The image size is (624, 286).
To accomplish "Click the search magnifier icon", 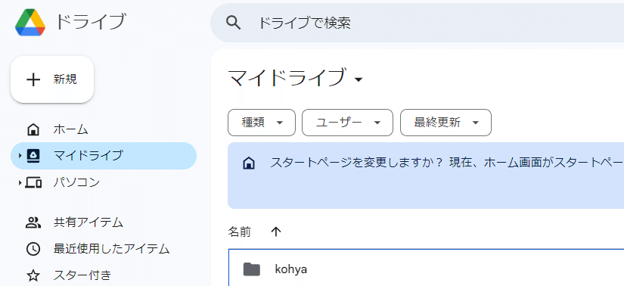I will click(x=233, y=23).
